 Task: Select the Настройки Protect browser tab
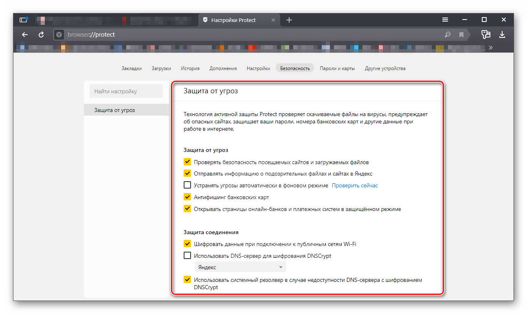point(239,20)
